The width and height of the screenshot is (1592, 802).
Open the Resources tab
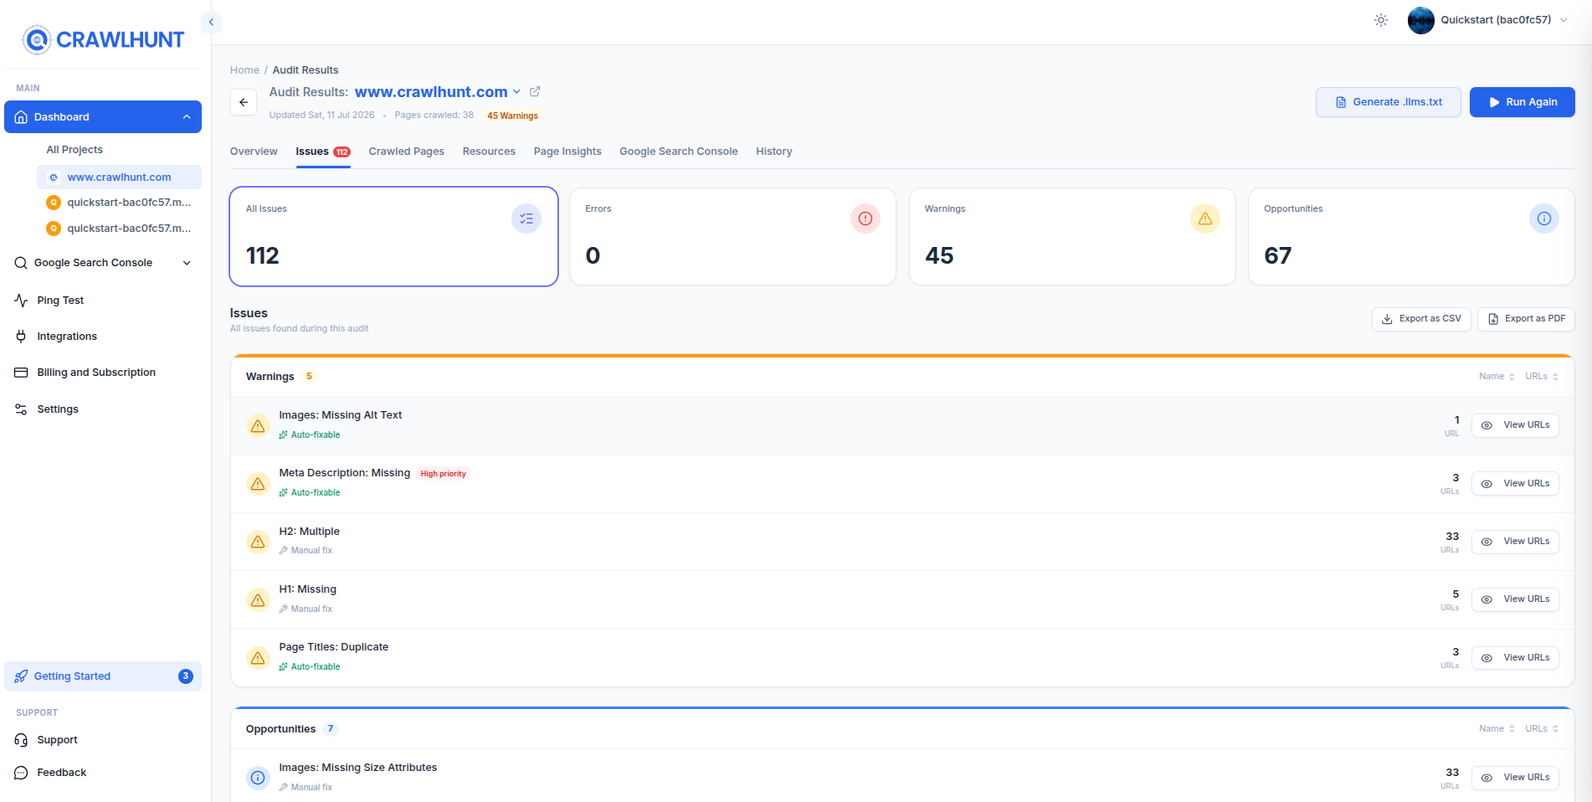pyautogui.click(x=489, y=152)
